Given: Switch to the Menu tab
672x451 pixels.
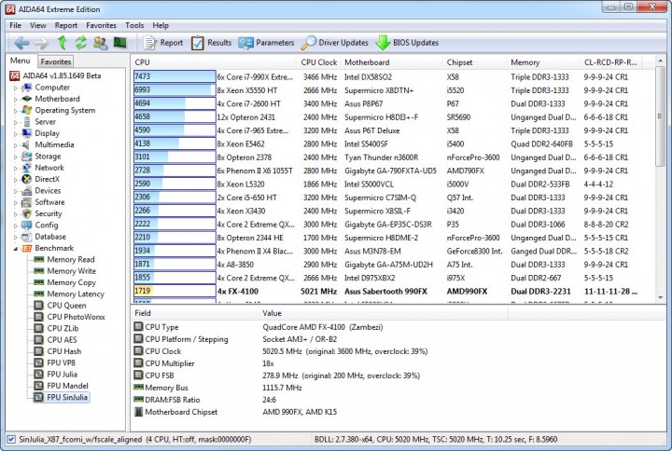Looking at the screenshot, I should point(21,61).
